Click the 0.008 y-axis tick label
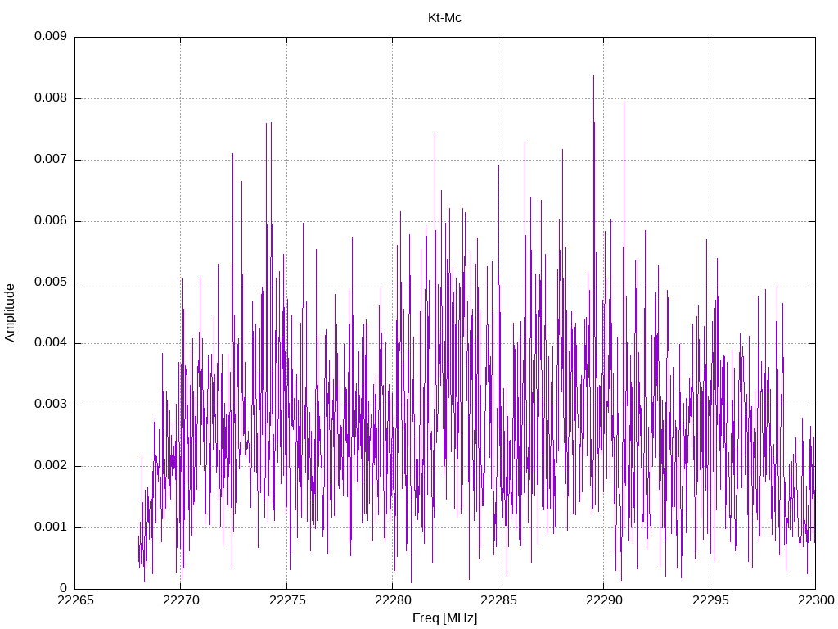The width and height of the screenshot is (838, 629). click(51, 98)
